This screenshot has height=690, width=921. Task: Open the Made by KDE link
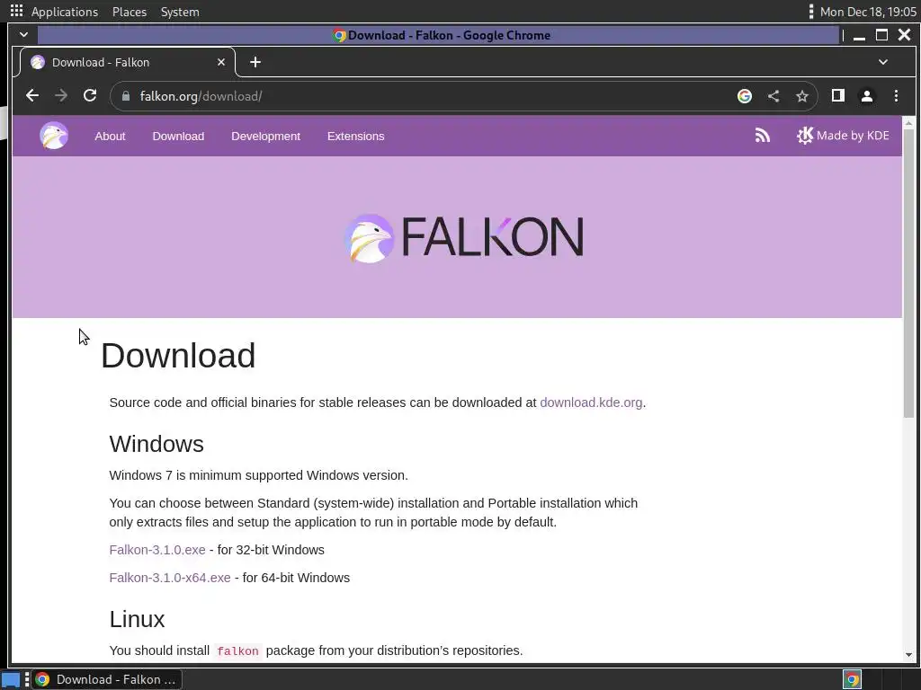coord(843,136)
